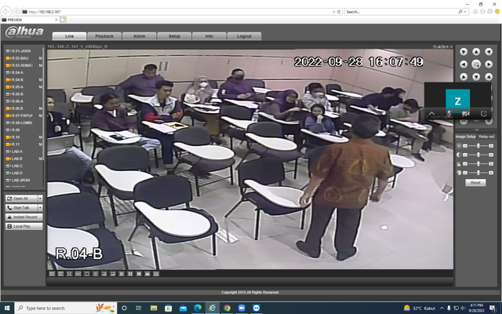Open the Open All dropdown arrow
This screenshot has height=314, width=502.
(x=40, y=199)
